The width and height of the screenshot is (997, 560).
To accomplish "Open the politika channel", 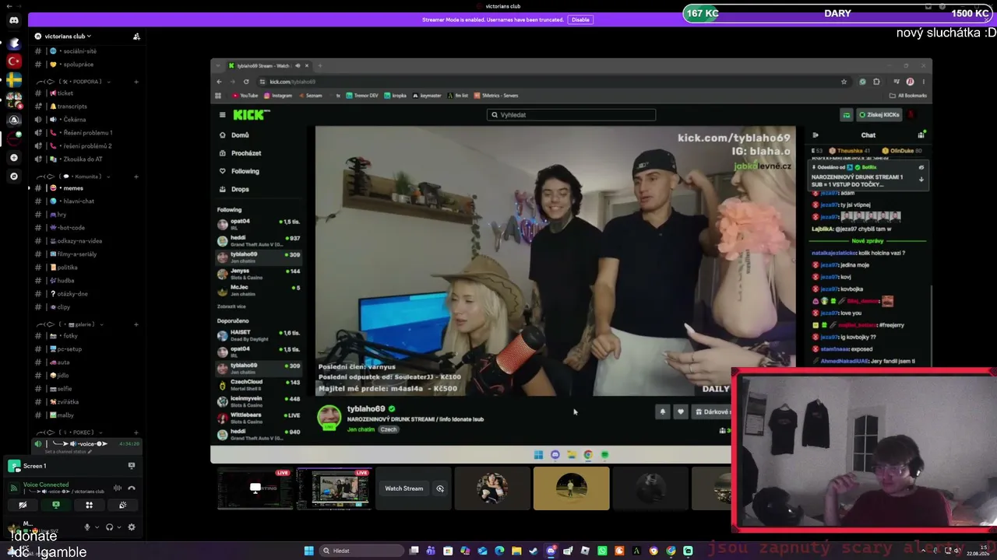I will click(x=86, y=268).
